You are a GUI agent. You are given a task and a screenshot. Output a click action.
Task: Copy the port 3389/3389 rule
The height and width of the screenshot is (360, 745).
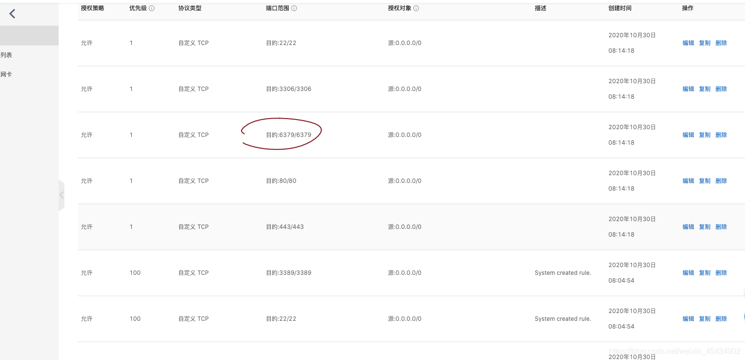704,273
